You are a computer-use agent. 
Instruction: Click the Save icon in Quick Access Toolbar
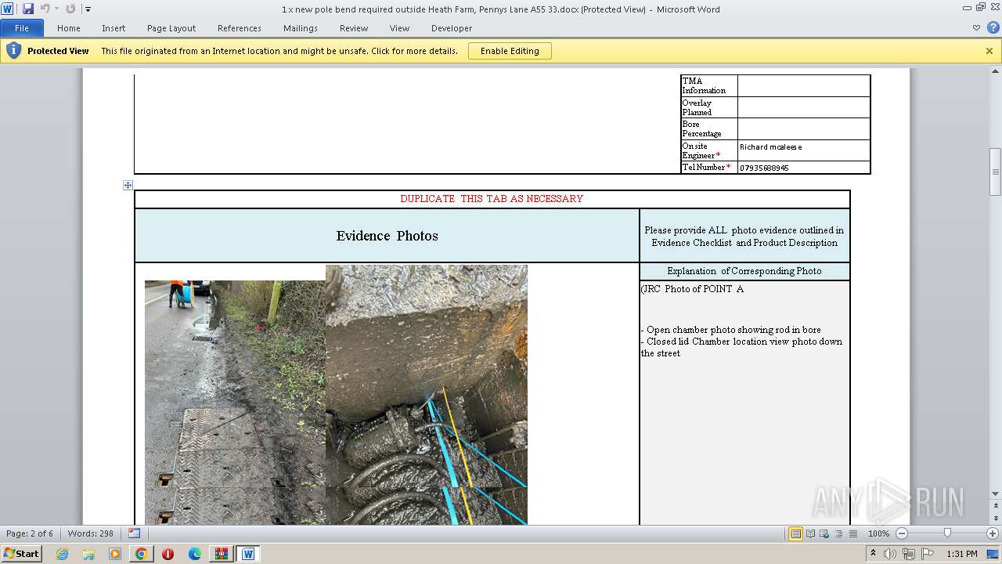[28, 9]
